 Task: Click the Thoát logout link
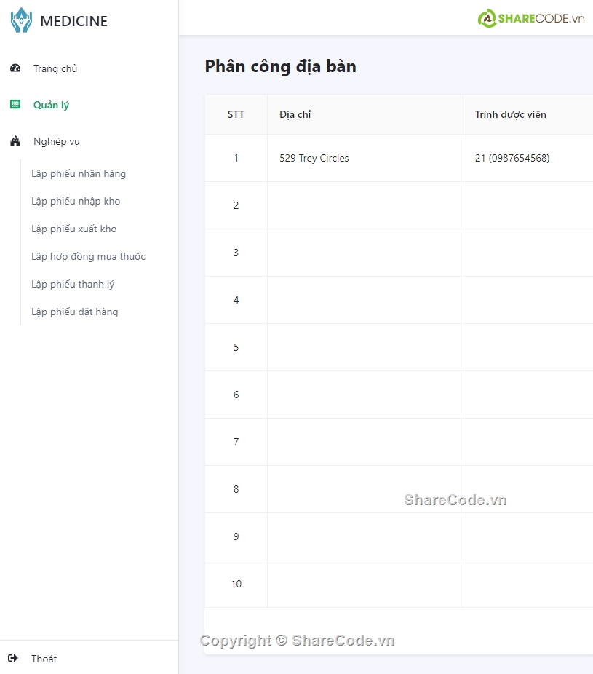point(44,659)
